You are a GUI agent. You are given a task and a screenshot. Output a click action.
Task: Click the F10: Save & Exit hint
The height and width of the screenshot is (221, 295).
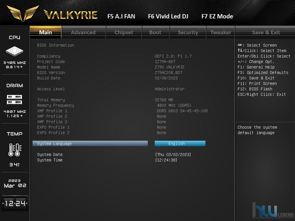coord(256,78)
